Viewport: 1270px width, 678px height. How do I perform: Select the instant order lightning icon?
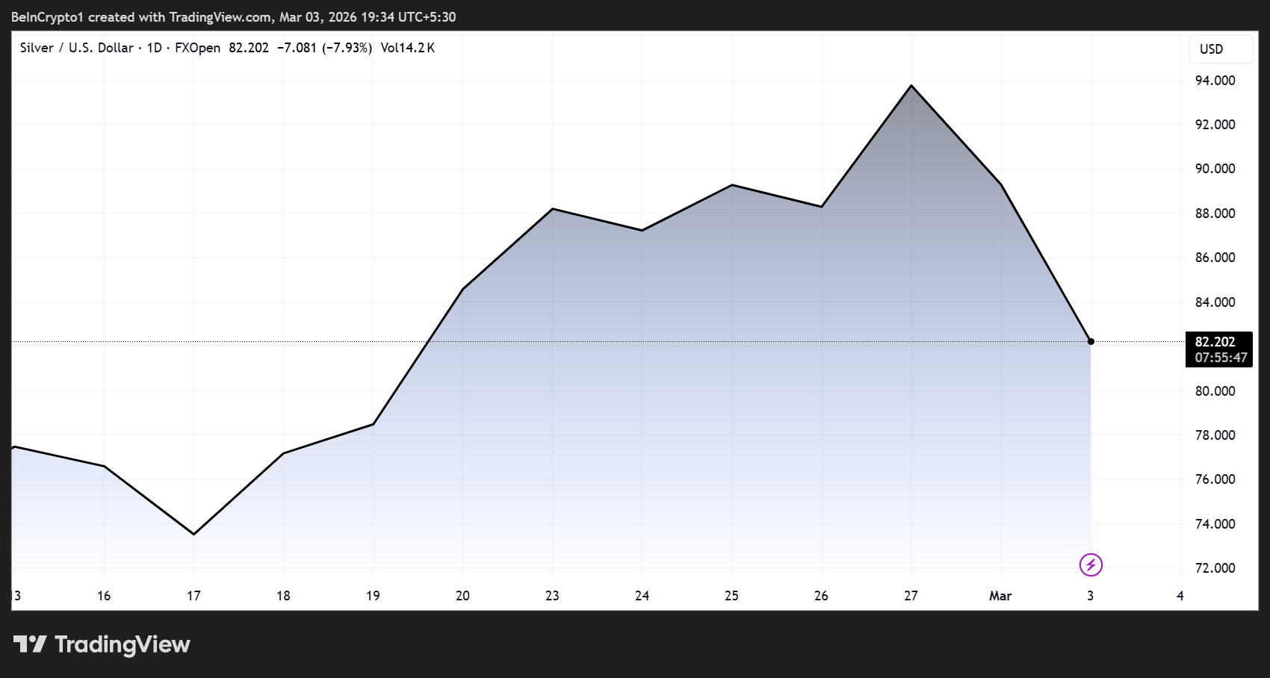[1091, 565]
